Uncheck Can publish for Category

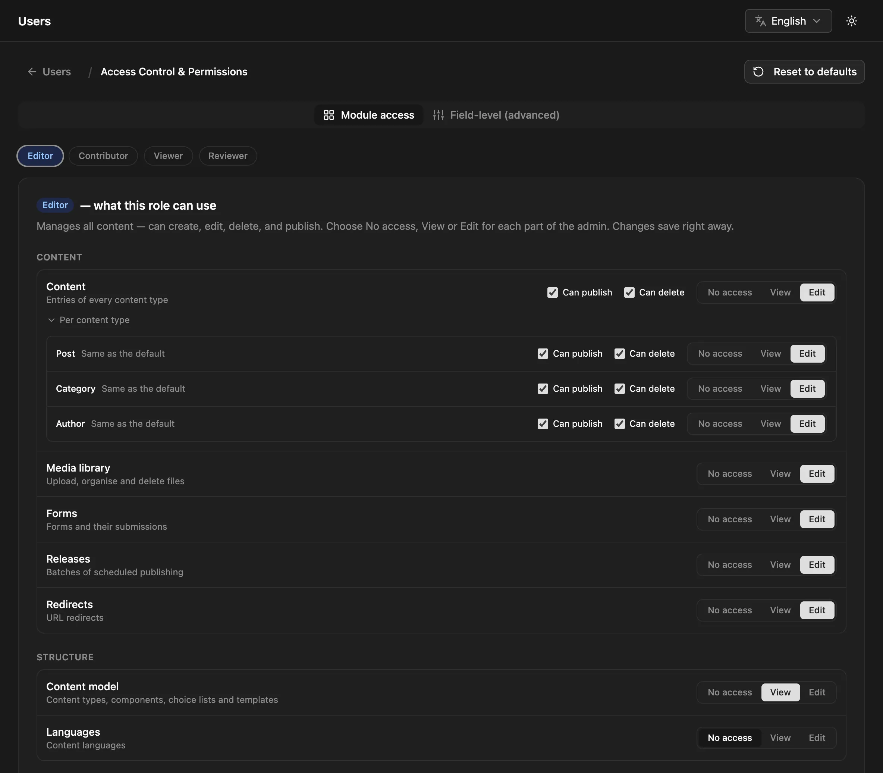tap(543, 389)
